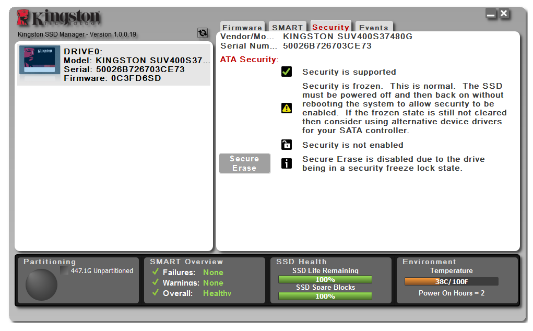This screenshot has height=331, width=533.
Task: Click the Kingston Technology logo
Action: click(59, 18)
